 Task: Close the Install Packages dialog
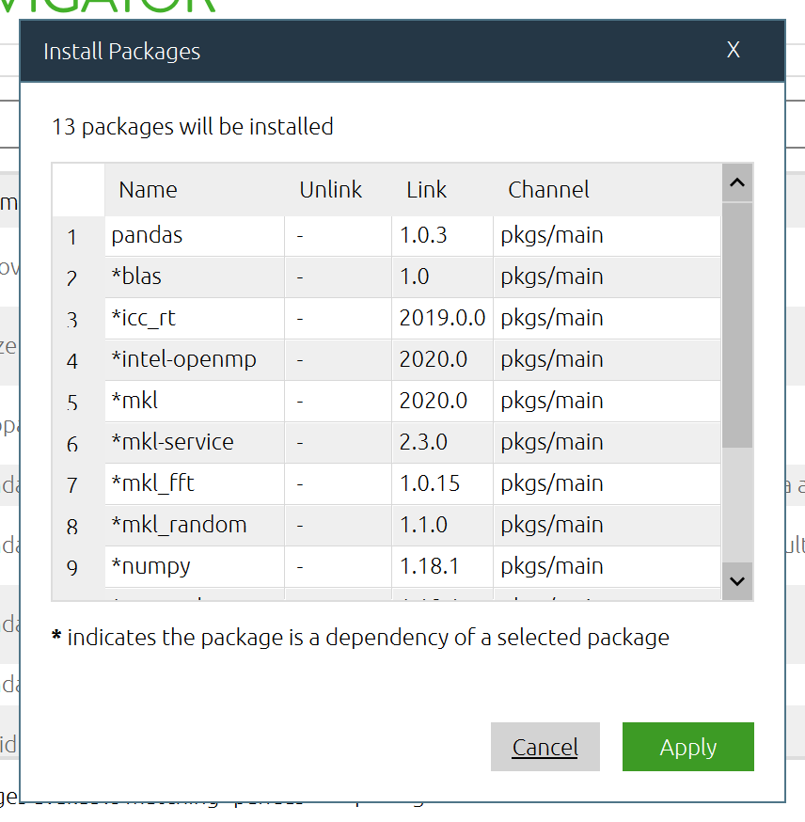(x=734, y=50)
